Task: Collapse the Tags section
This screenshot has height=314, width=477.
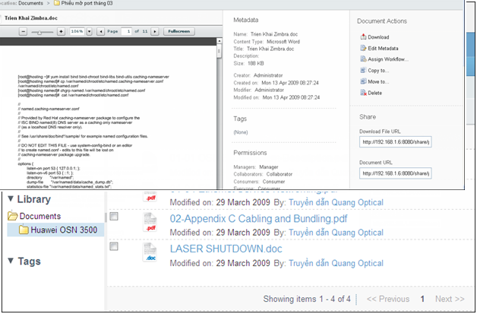Action: coord(10,262)
